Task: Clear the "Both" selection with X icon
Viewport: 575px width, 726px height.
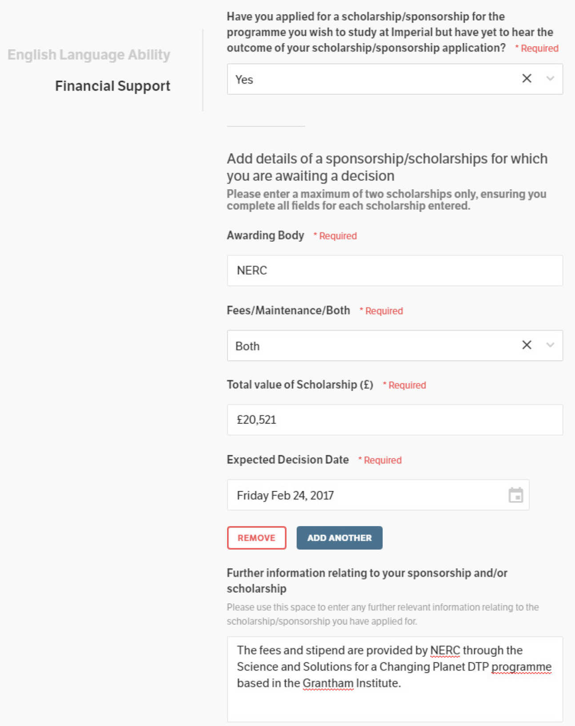Action: 527,345
